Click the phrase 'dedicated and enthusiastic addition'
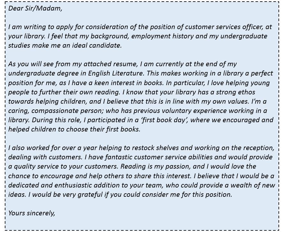This screenshot has height=232, width=282. (x=65, y=185)
